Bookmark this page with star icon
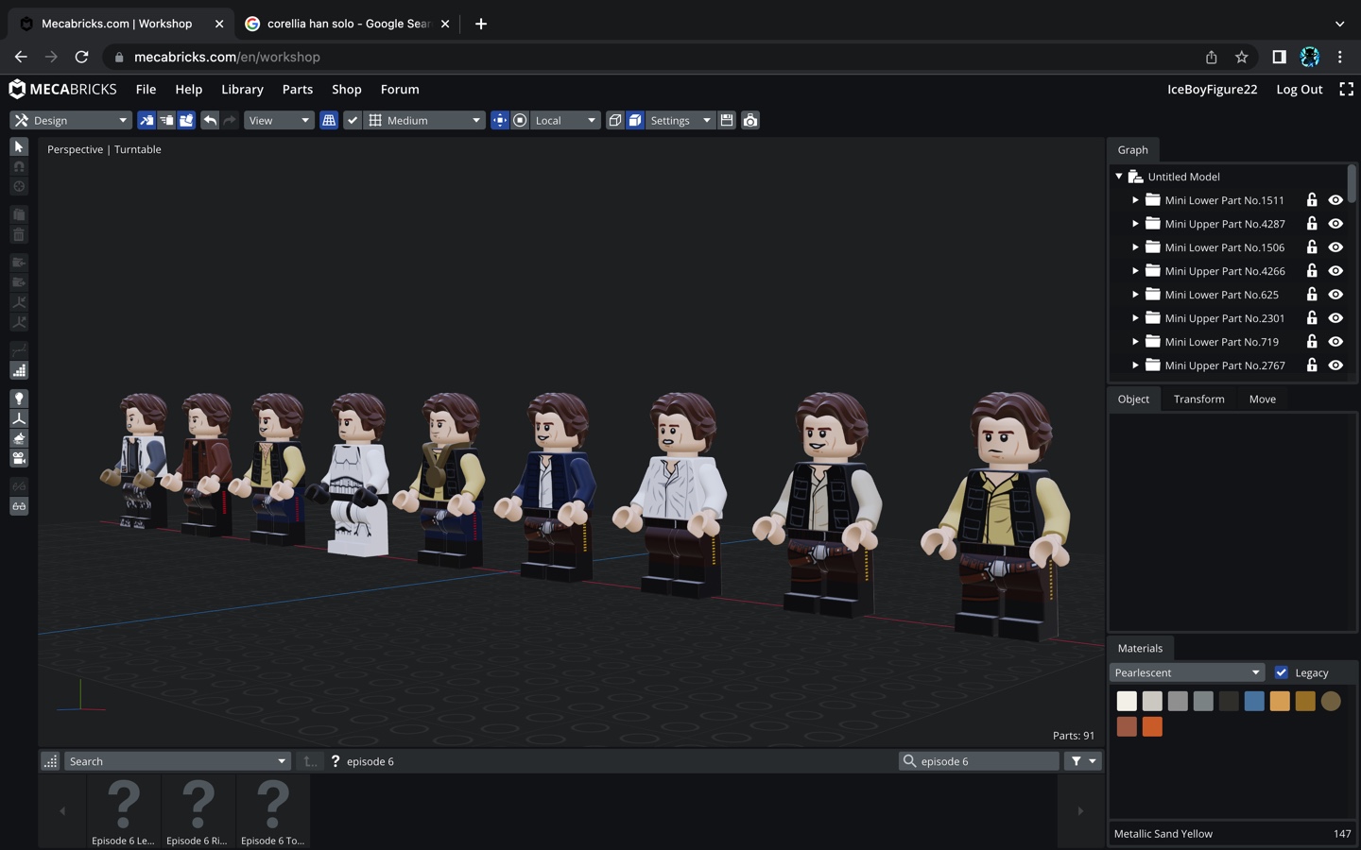 [x=1242, y=57]
